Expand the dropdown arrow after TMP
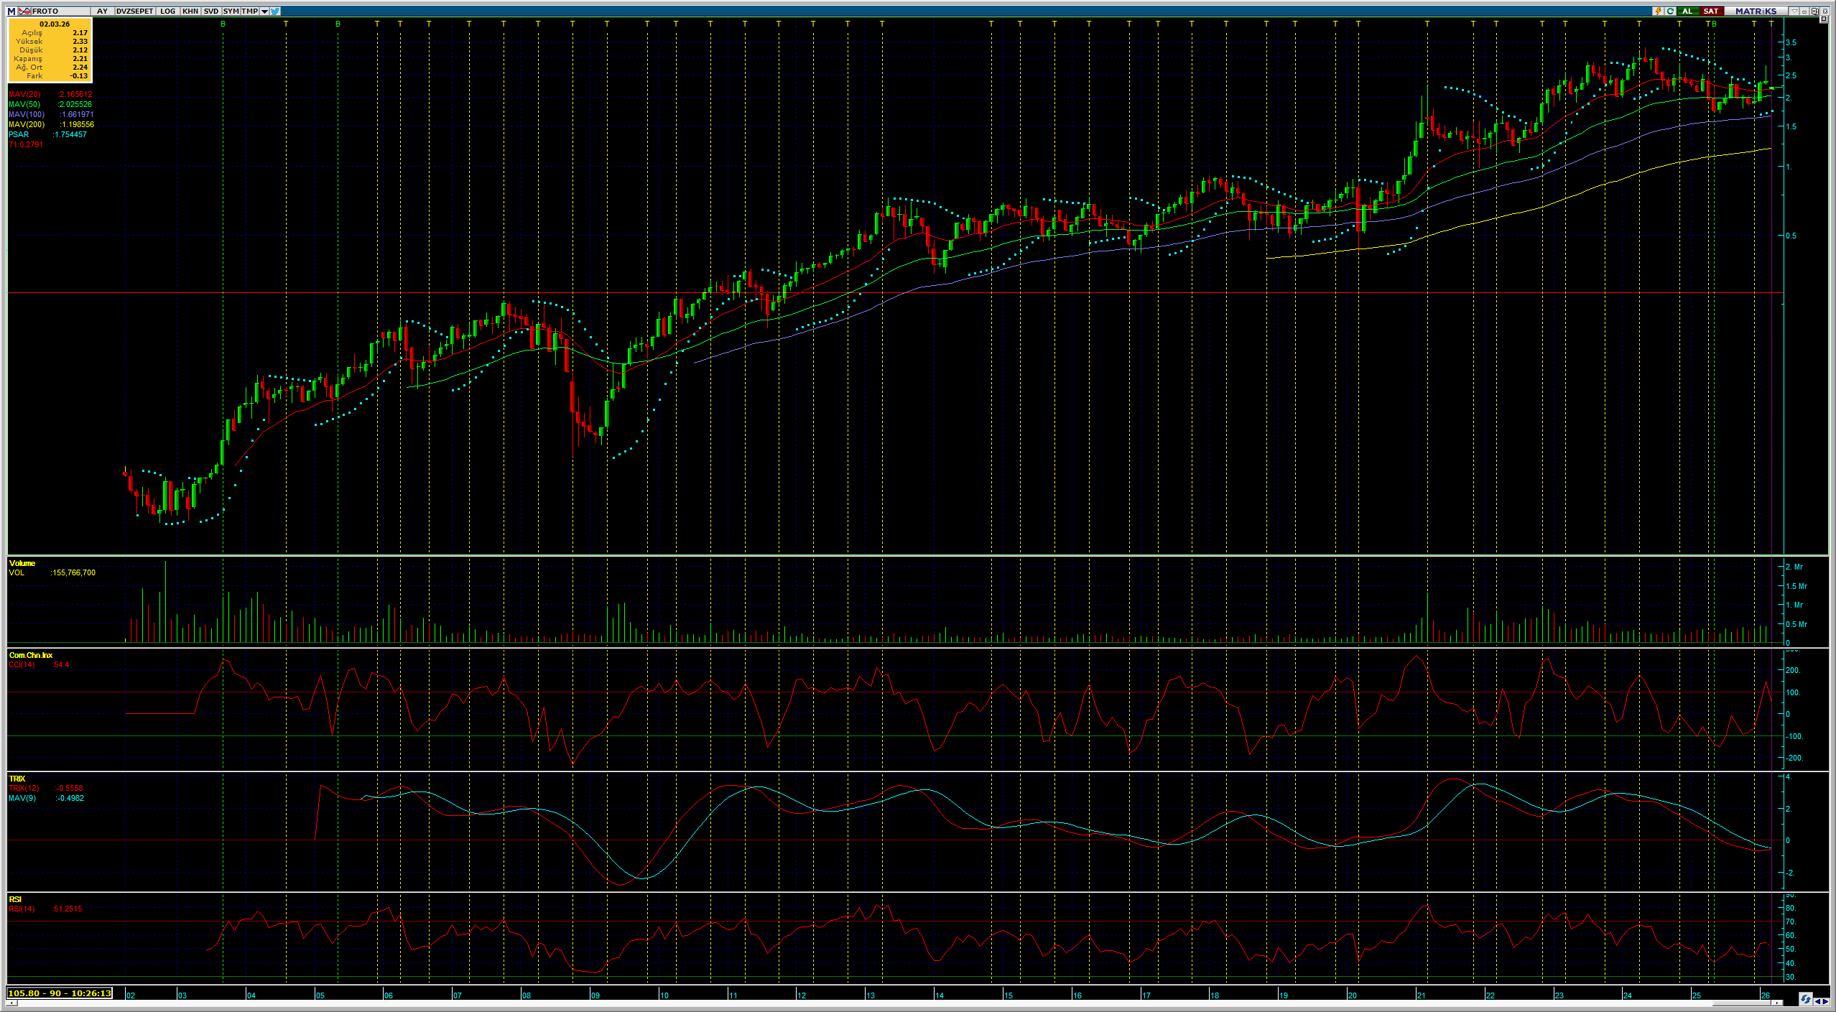 264,11
